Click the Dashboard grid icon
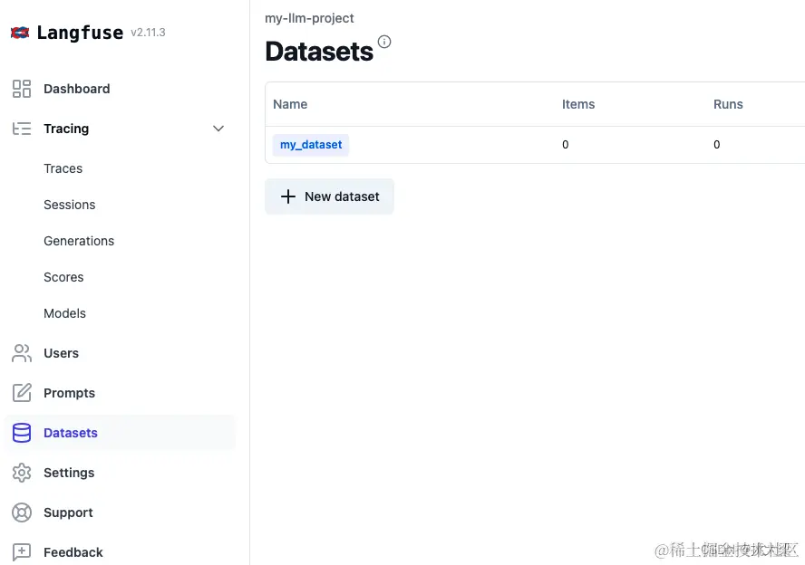 (x=22, y=89)
